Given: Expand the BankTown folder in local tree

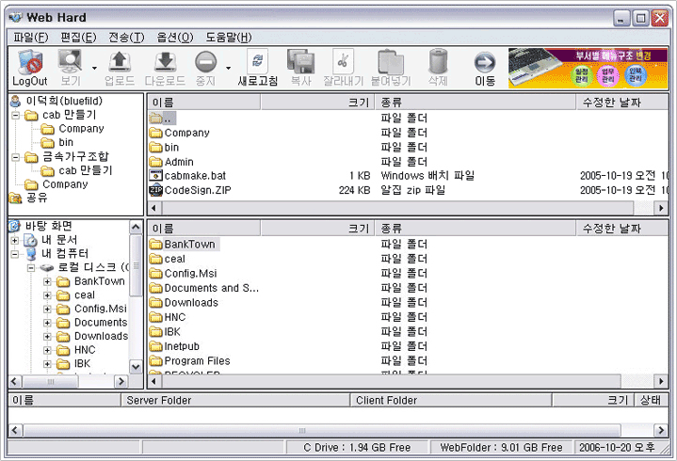Looking at the screenshot, I should [48, 281].
